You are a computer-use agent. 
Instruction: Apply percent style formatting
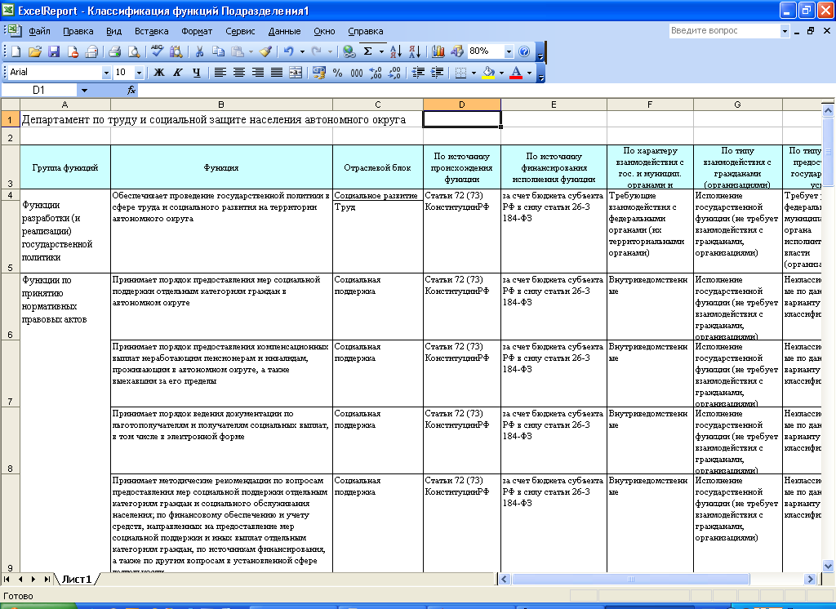(337, 73)
